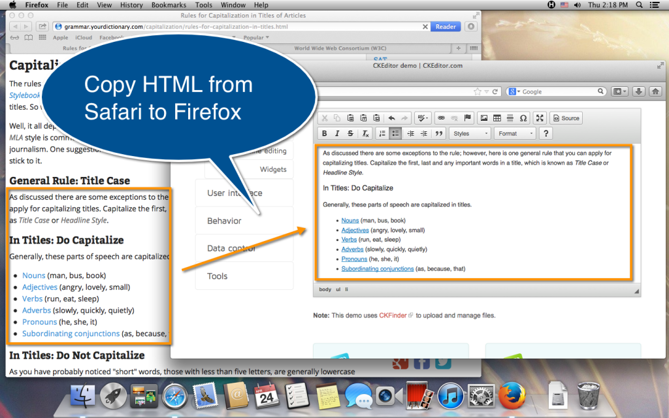Image resolution: width=669 pixels, height=418 pixels.
Task: Open the Tools section in demo sidebar
Action: click(244, 276)
